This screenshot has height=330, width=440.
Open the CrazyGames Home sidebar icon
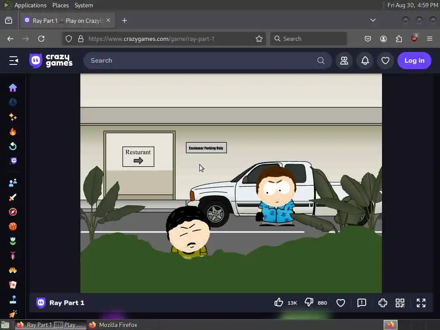(12, 88)
